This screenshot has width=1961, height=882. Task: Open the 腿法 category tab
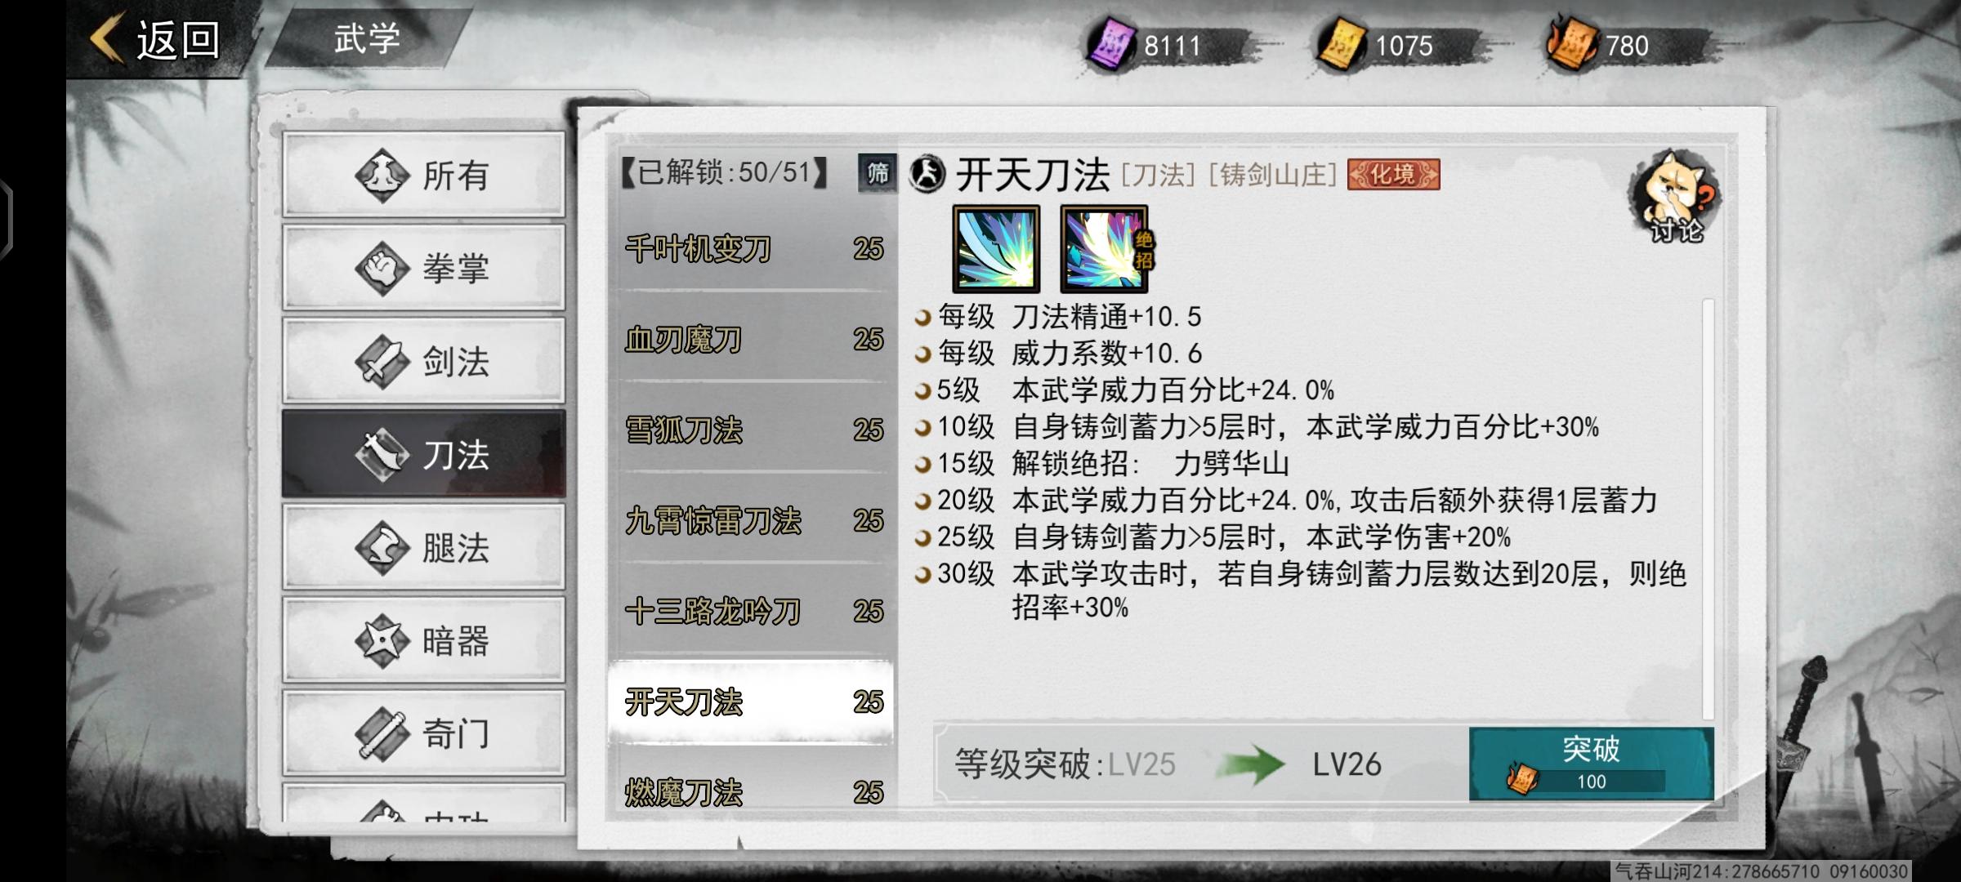pos(423,547)
